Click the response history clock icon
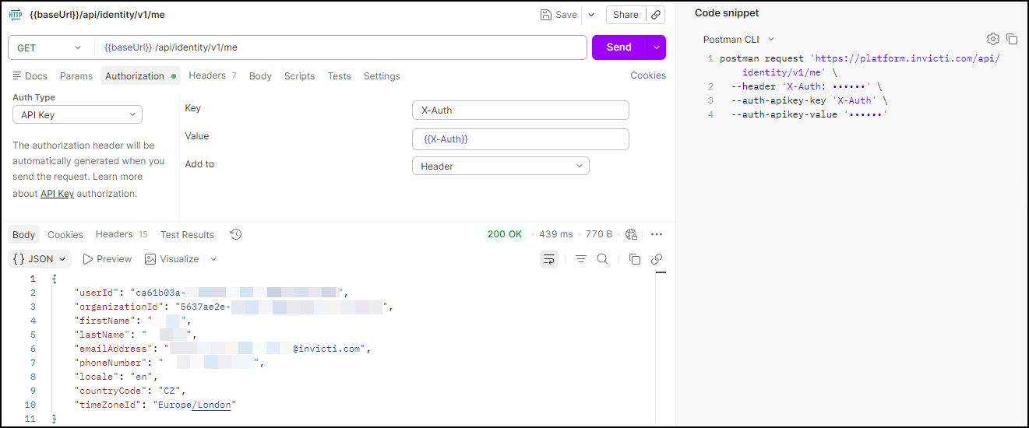The height and width of the screenshot is (428, 1029). point(236,234)
